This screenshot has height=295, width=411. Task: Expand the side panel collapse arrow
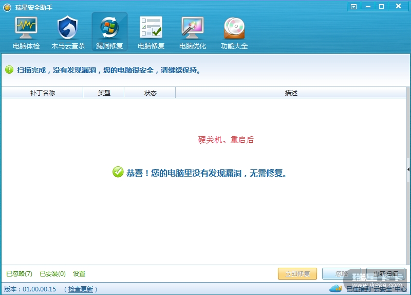pos(408,169)
